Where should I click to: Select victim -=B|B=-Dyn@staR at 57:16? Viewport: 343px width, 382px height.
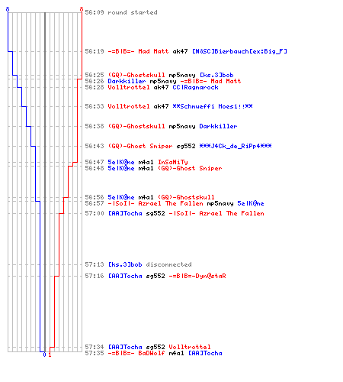click(x=197, y=276)
